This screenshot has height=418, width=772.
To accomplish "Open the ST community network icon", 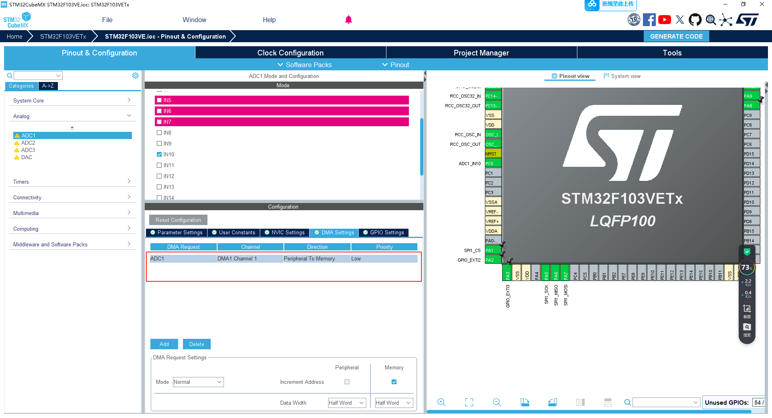I will pos(726,20).
